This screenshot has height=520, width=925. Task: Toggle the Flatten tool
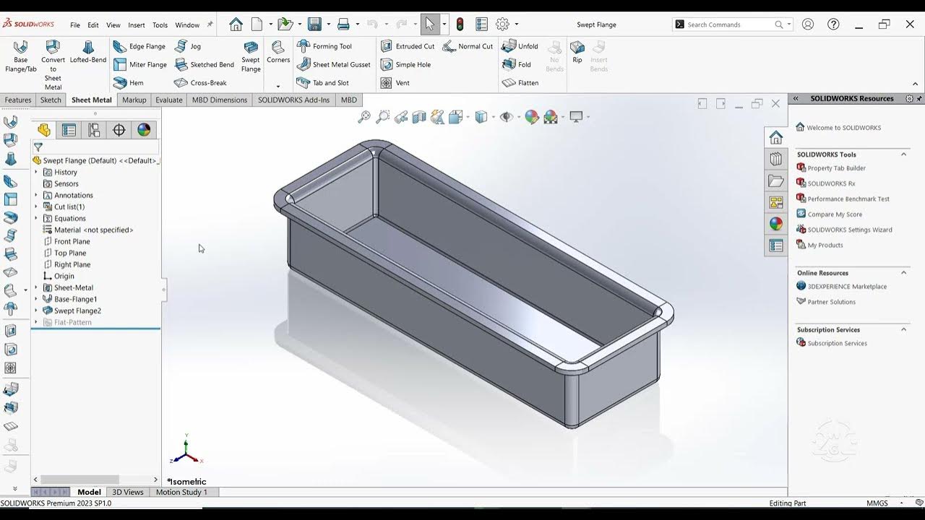520,83
